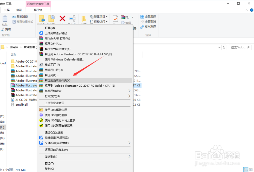Click the Name column header
The height and width of the screenshot is (172, 254).
click(13, 54)
